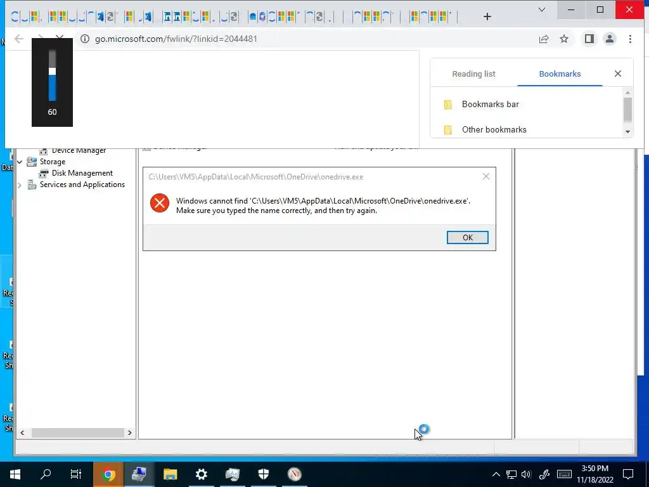Open the Windows Start menu
Screen dimensions: 649x487
click(x=15, y=474)
